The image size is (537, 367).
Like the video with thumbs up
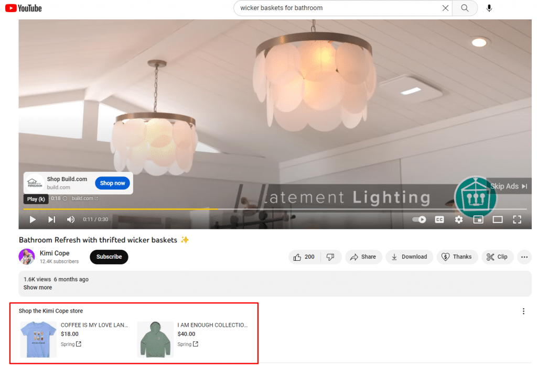304,257
